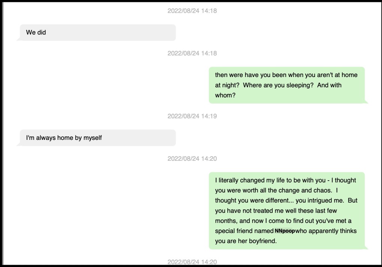Viewport: 382px width, 267px height.
Task: Click the last 14:20 timestamp at the bottom
Action: [x=192, y=262]
